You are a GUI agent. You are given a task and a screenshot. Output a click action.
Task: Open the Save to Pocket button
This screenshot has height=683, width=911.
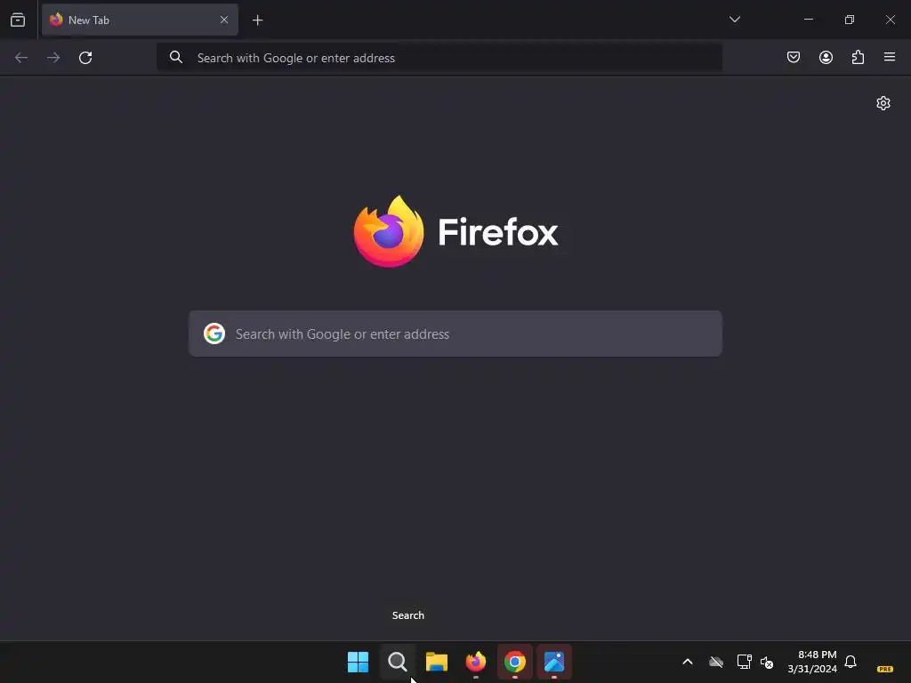click(x=793, y=57)
